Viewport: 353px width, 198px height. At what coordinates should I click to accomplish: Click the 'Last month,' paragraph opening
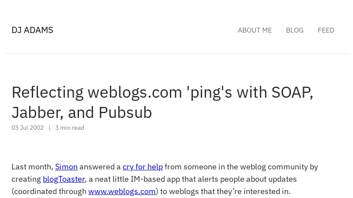pyautogui.click(x=32, y=167)
